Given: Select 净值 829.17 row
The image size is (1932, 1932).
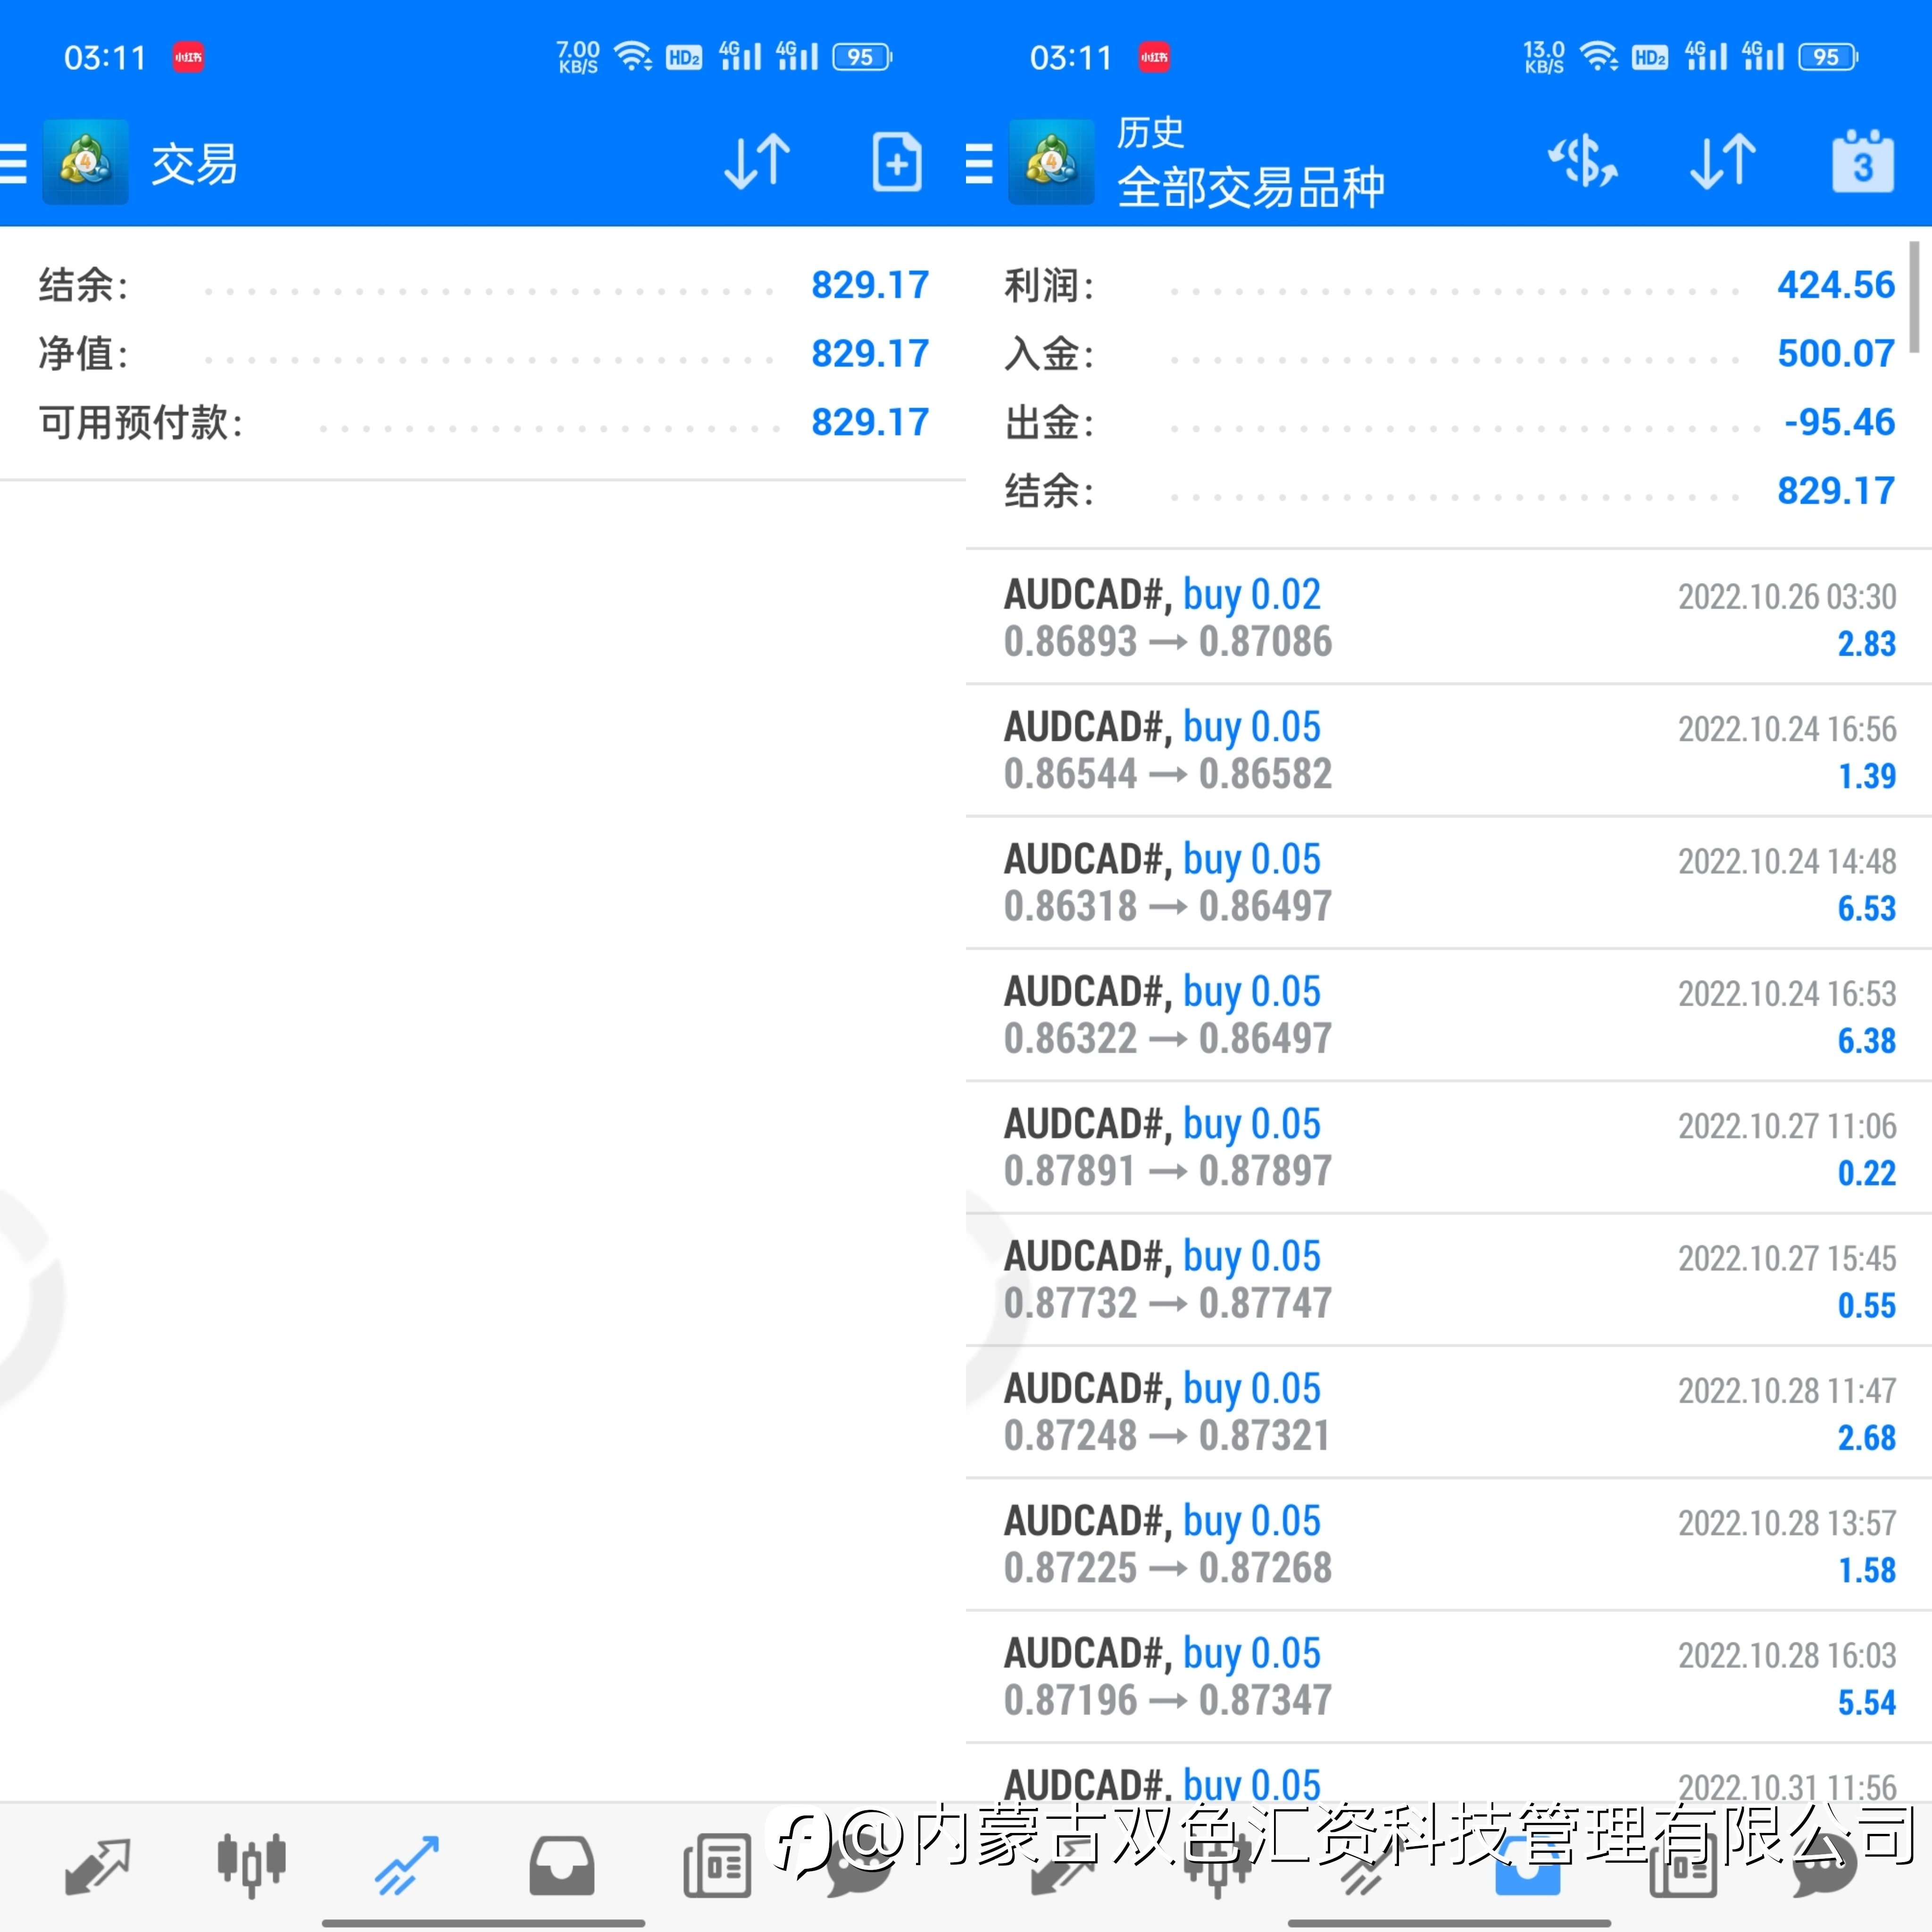Looking at the screenshot, I should point(483,354).
